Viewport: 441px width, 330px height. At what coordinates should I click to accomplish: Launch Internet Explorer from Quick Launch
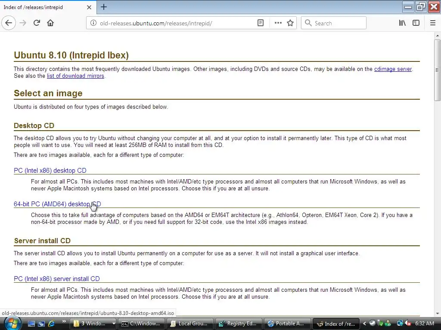coord(52,324)
